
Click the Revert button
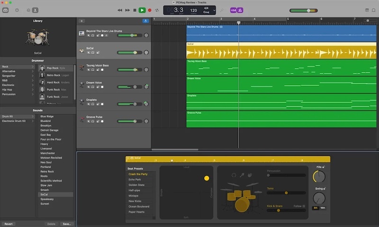tap(9, 224)
